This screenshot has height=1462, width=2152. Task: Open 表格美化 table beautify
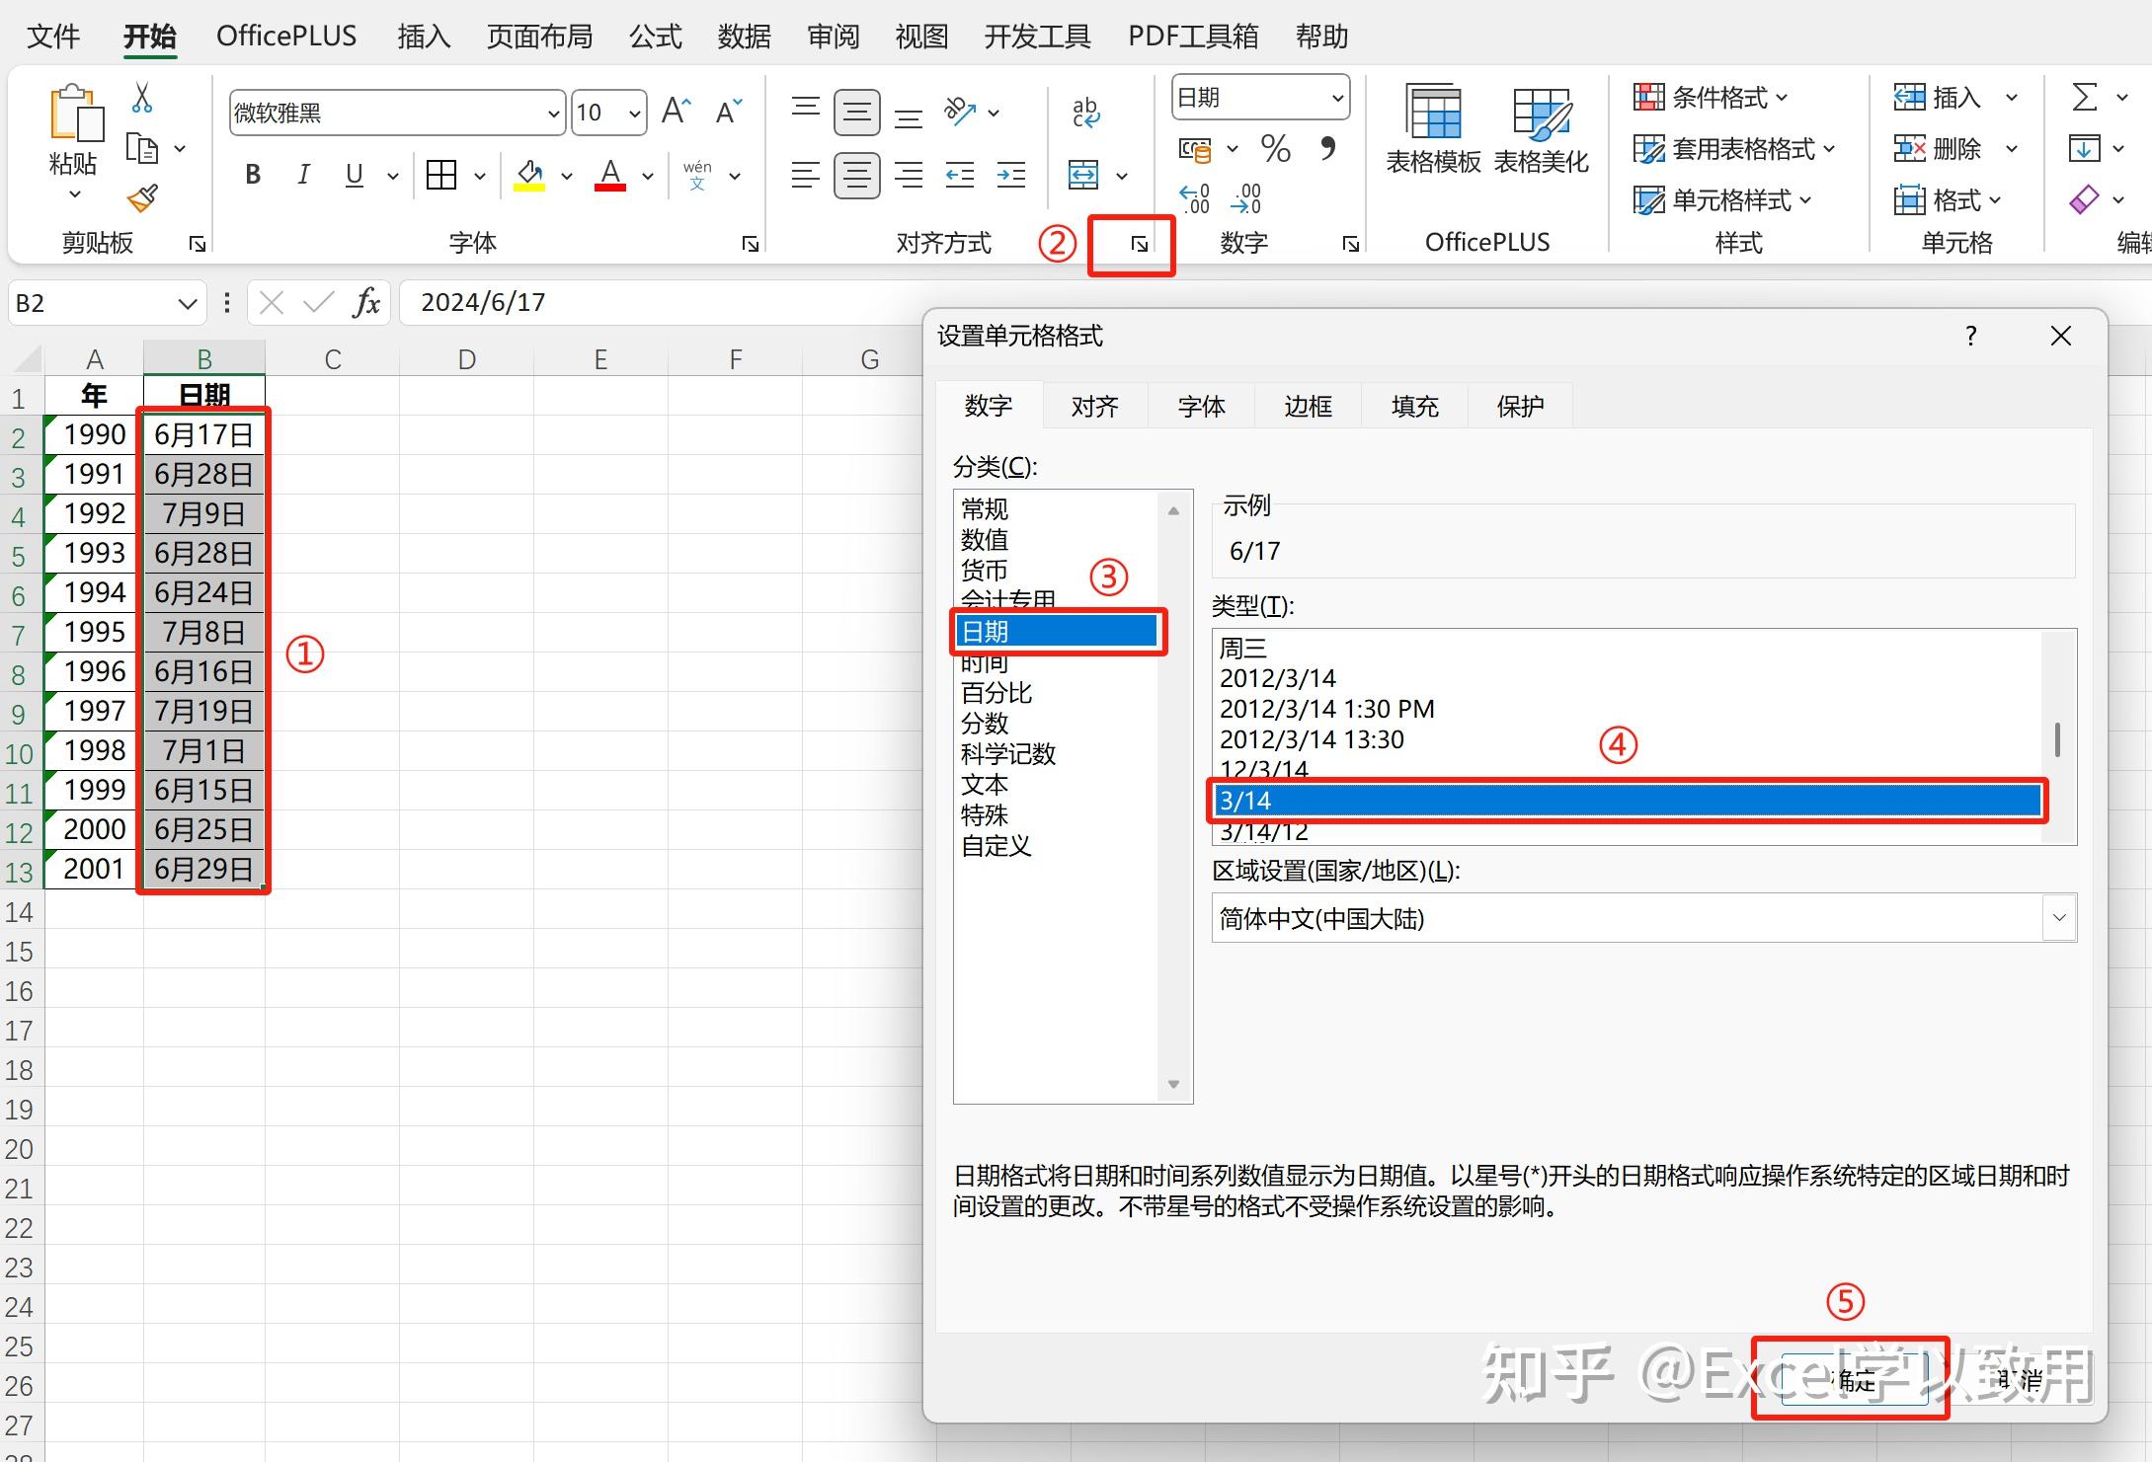click(1541, 129)
